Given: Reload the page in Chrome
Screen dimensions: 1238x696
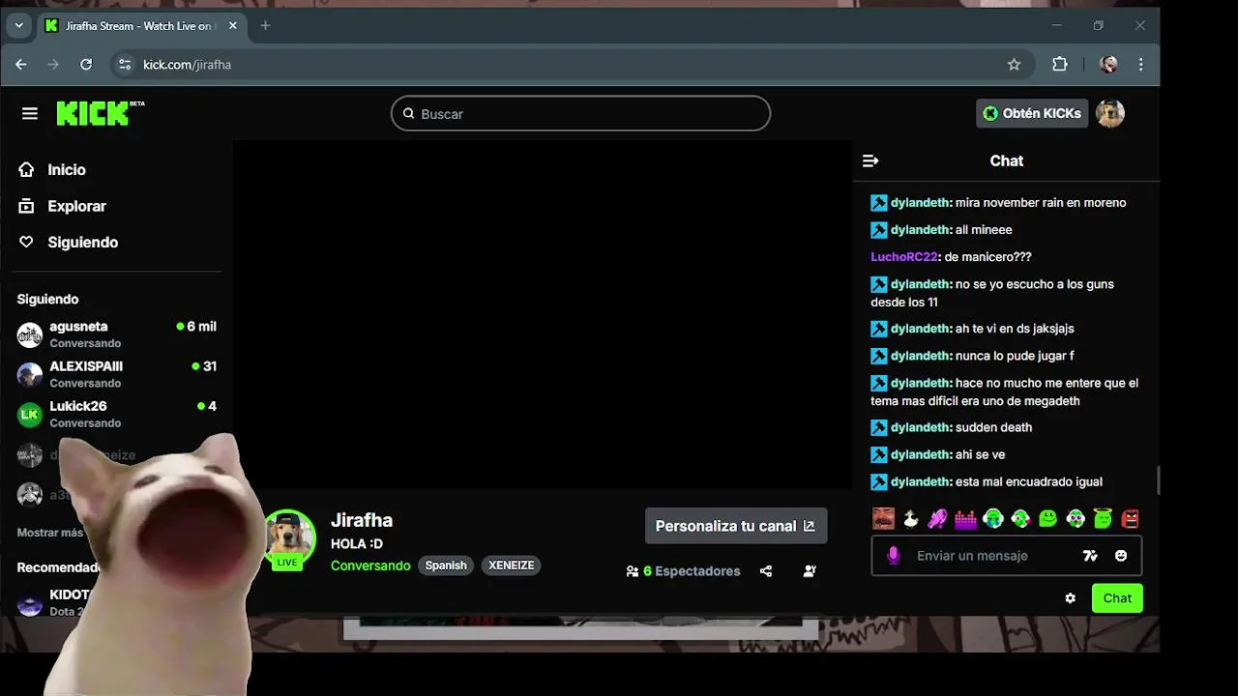Looking at the screenshot, I should tap(86, 65).
